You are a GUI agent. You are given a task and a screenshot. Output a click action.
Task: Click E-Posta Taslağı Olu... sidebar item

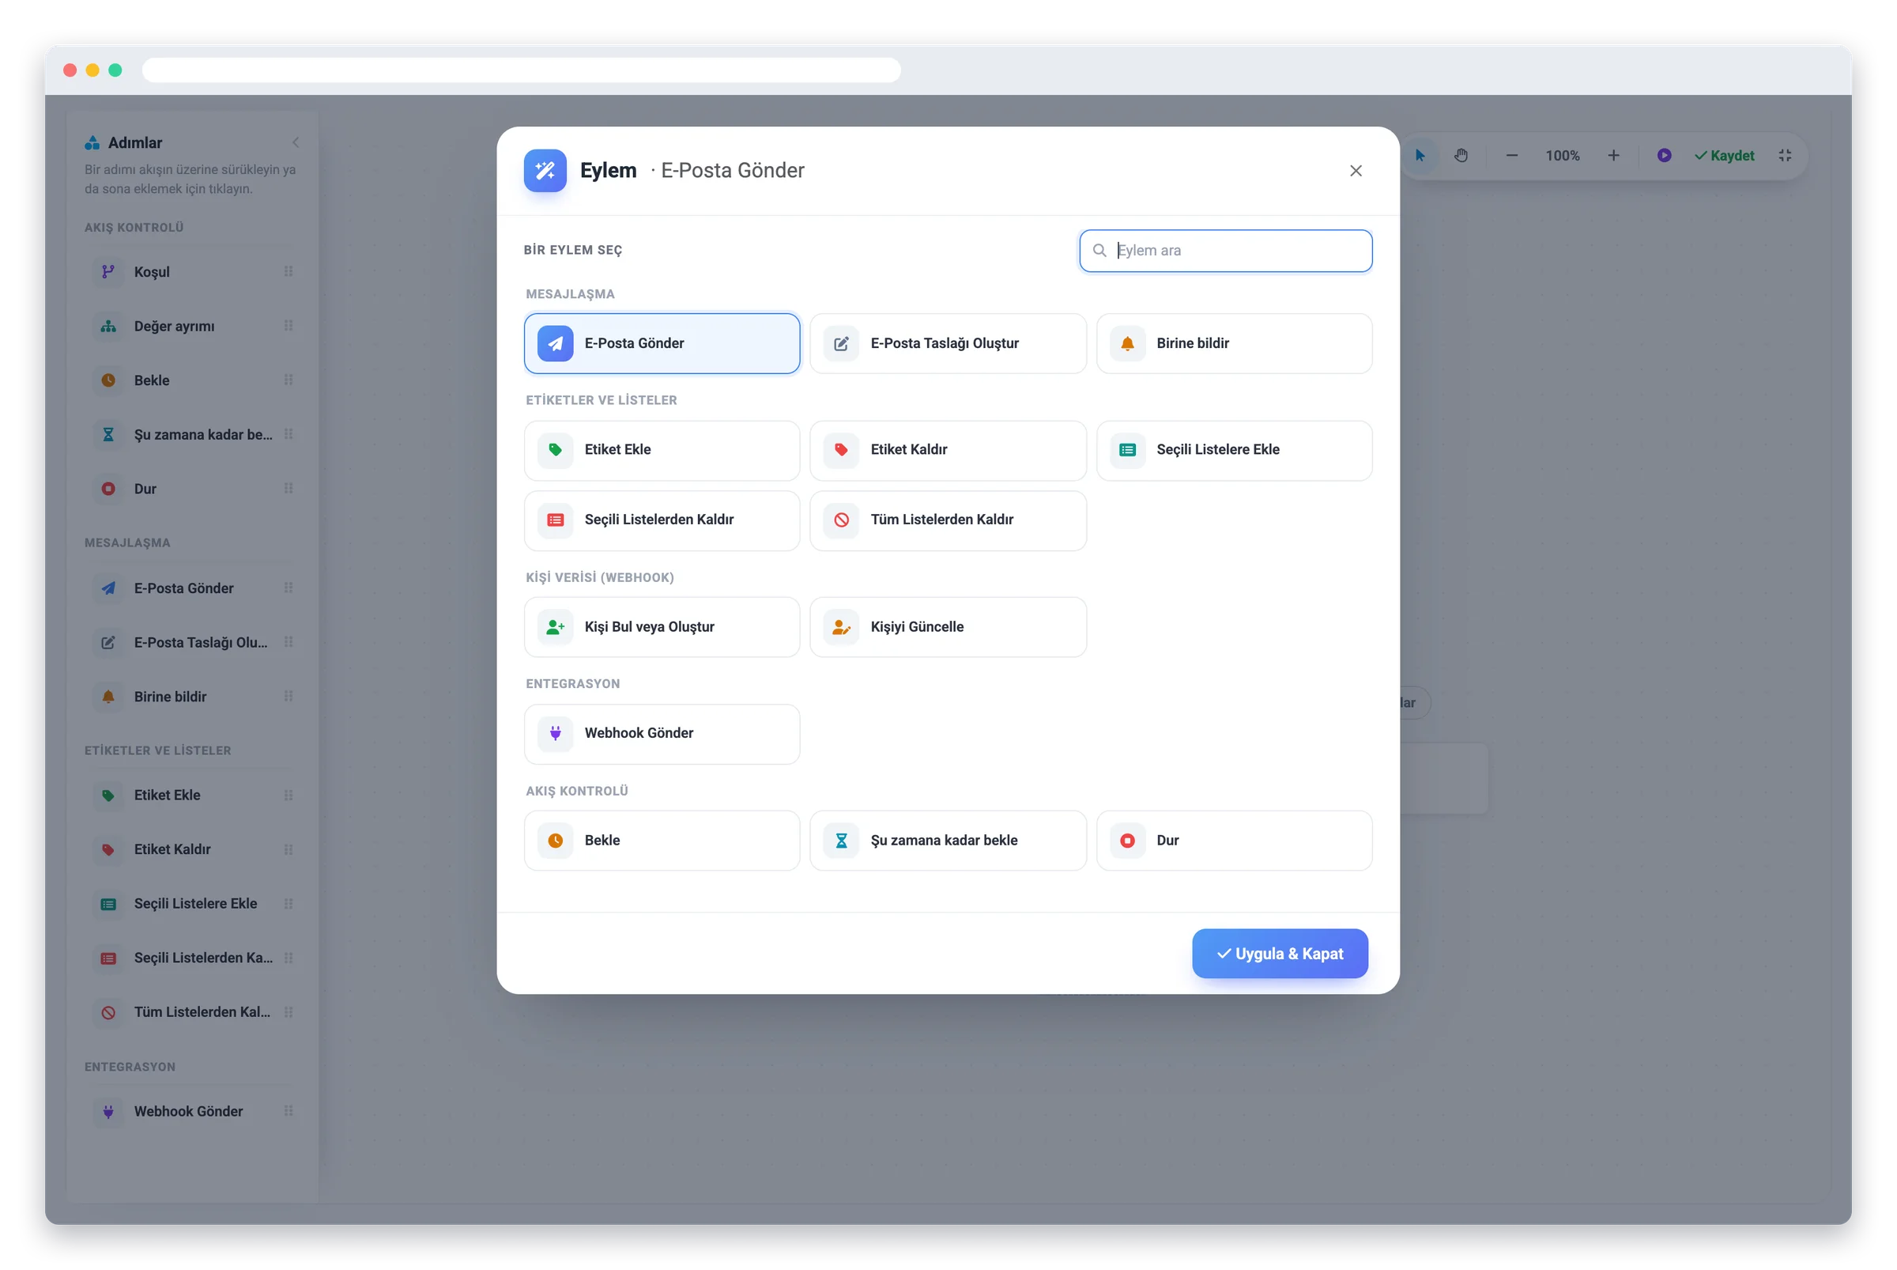pyautogui.click(x=193, y=643)
